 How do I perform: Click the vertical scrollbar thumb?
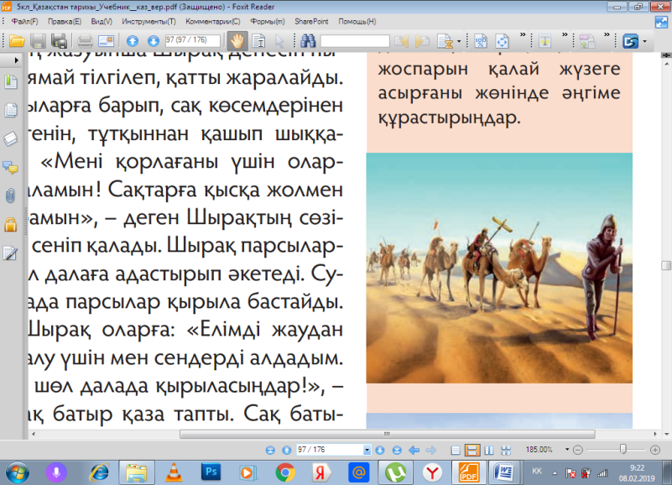point(666,265)
